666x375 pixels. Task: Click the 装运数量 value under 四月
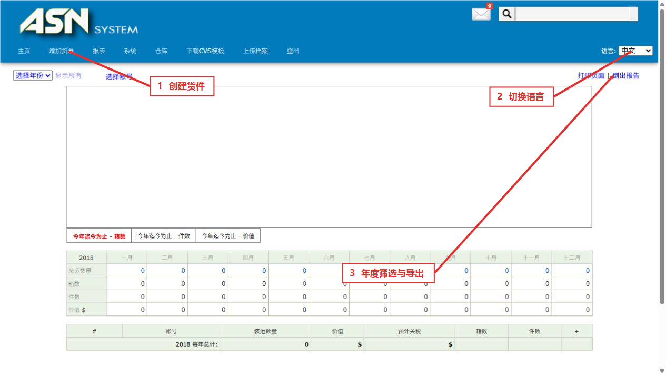264,271
